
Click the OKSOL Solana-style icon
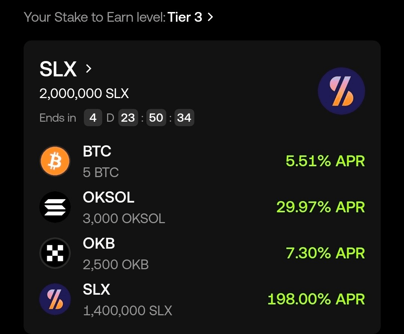tap(55, 207)
